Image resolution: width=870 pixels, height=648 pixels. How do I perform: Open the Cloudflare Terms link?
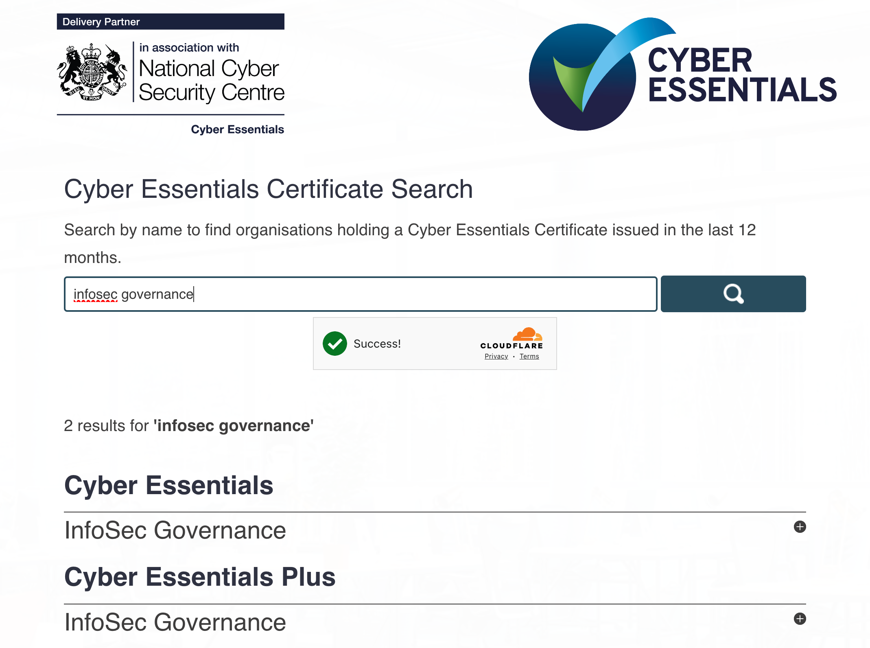529,356
